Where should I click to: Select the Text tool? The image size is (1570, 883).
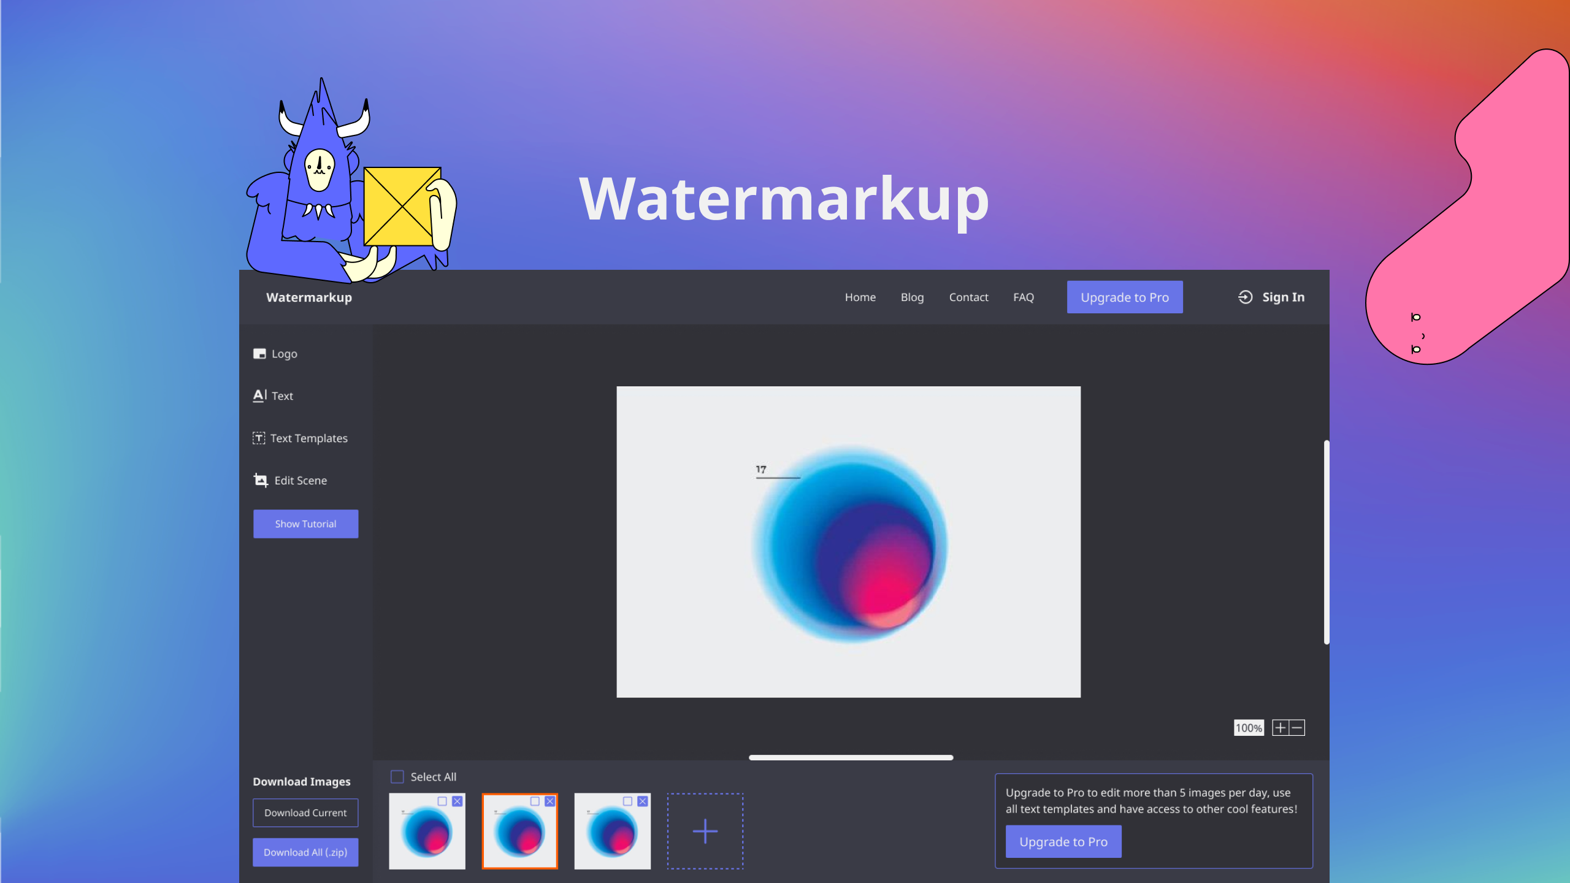274,396
